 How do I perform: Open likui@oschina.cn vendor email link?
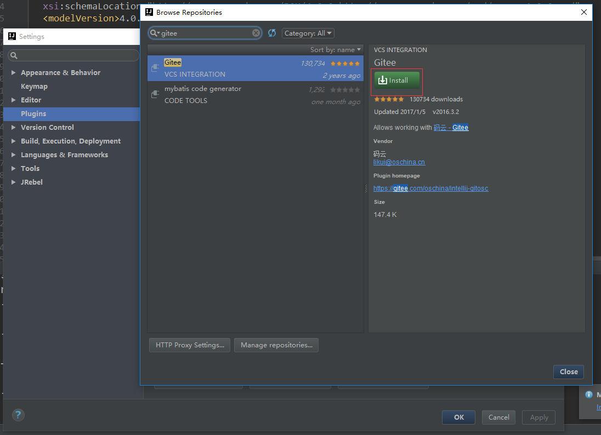[x=399, y=162]
